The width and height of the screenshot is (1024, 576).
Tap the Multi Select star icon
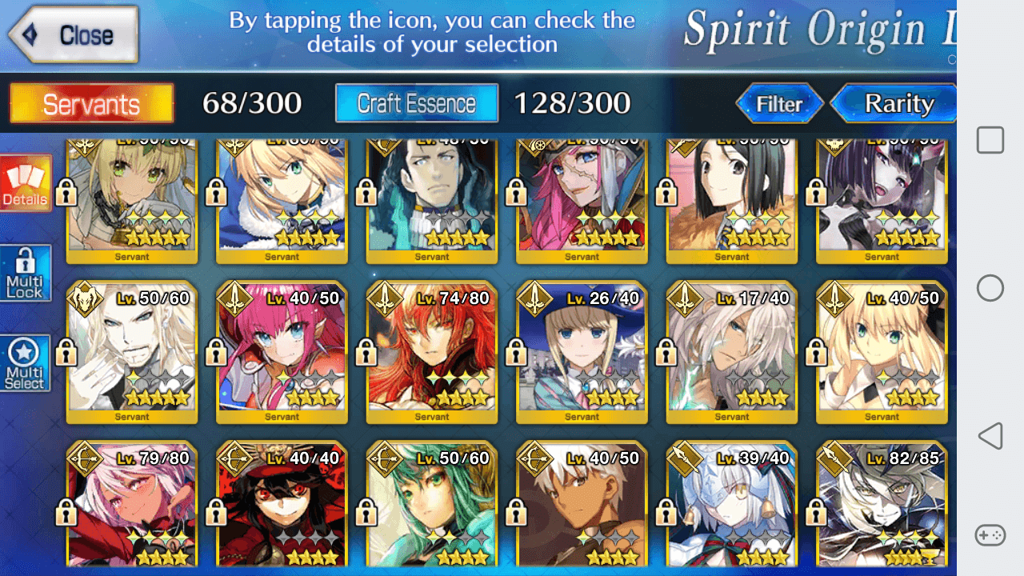pos(26,363)
